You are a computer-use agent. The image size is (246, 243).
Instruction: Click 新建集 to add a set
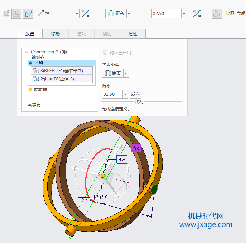click(34, 105)
